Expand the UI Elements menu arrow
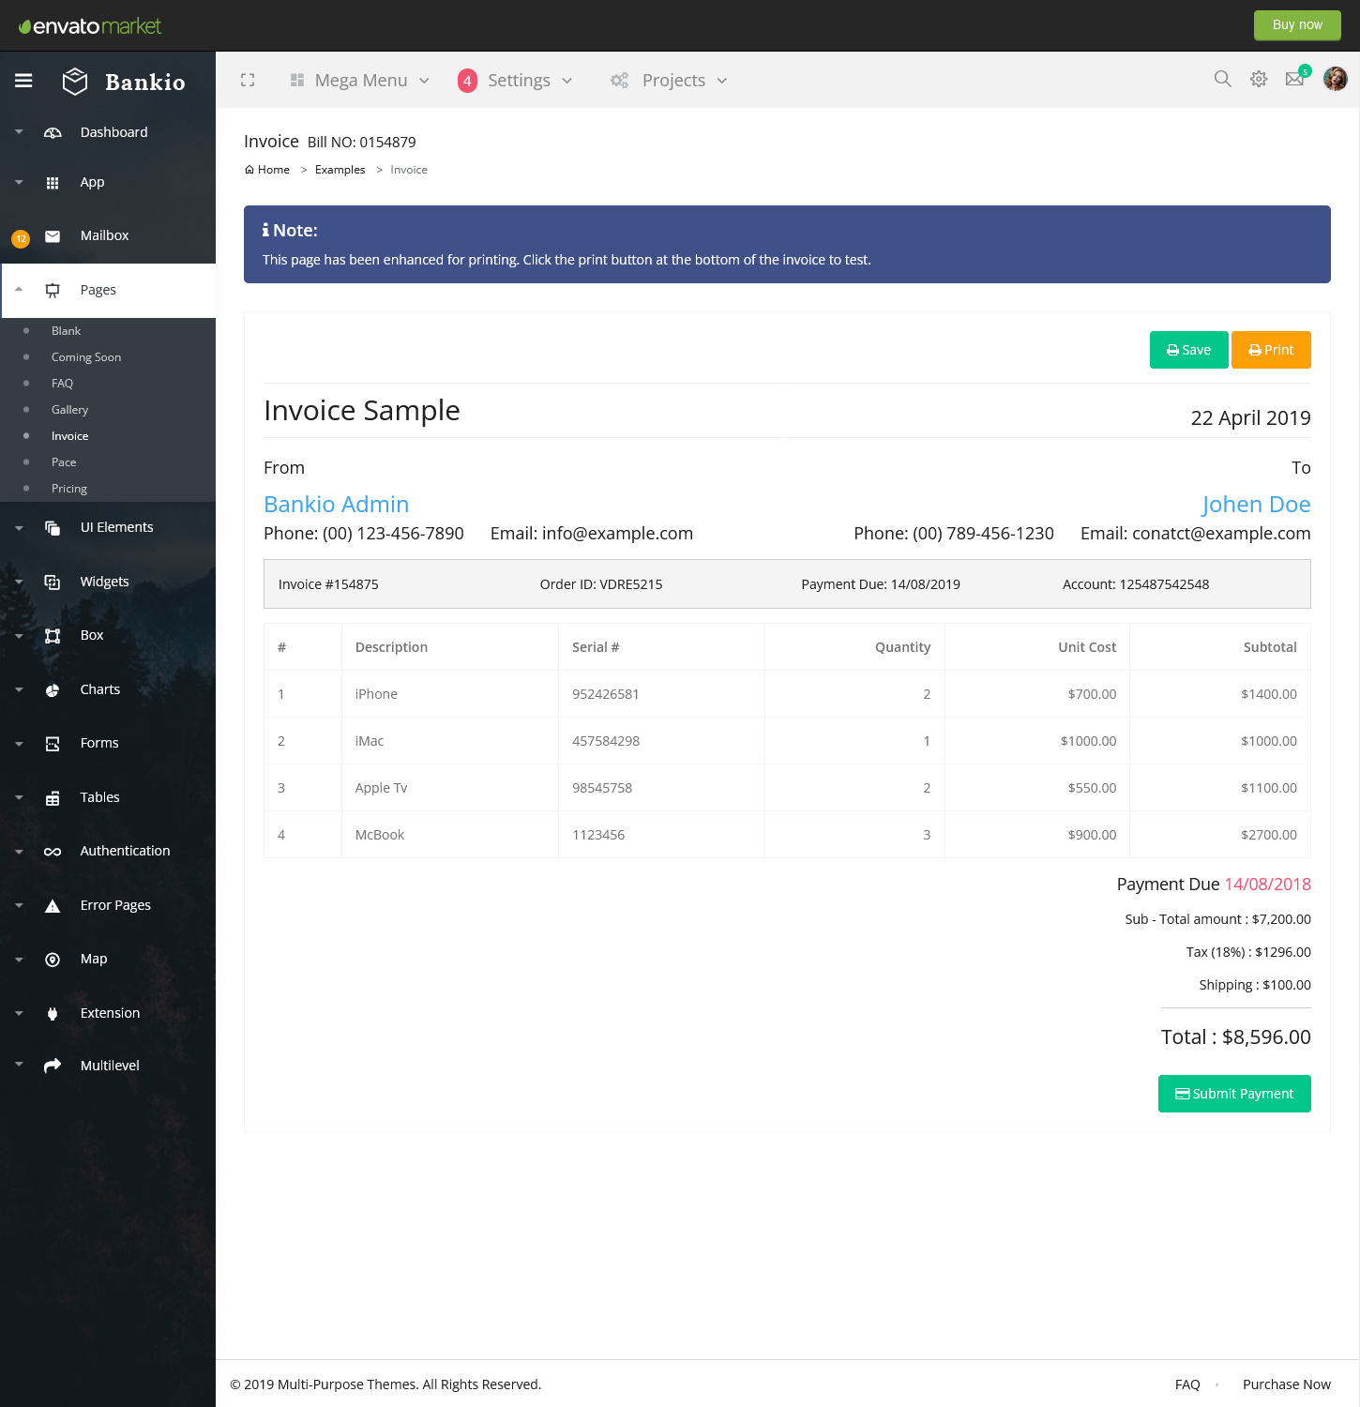The height and width of the screenshot is (1407, 1360). coord(19,528)
